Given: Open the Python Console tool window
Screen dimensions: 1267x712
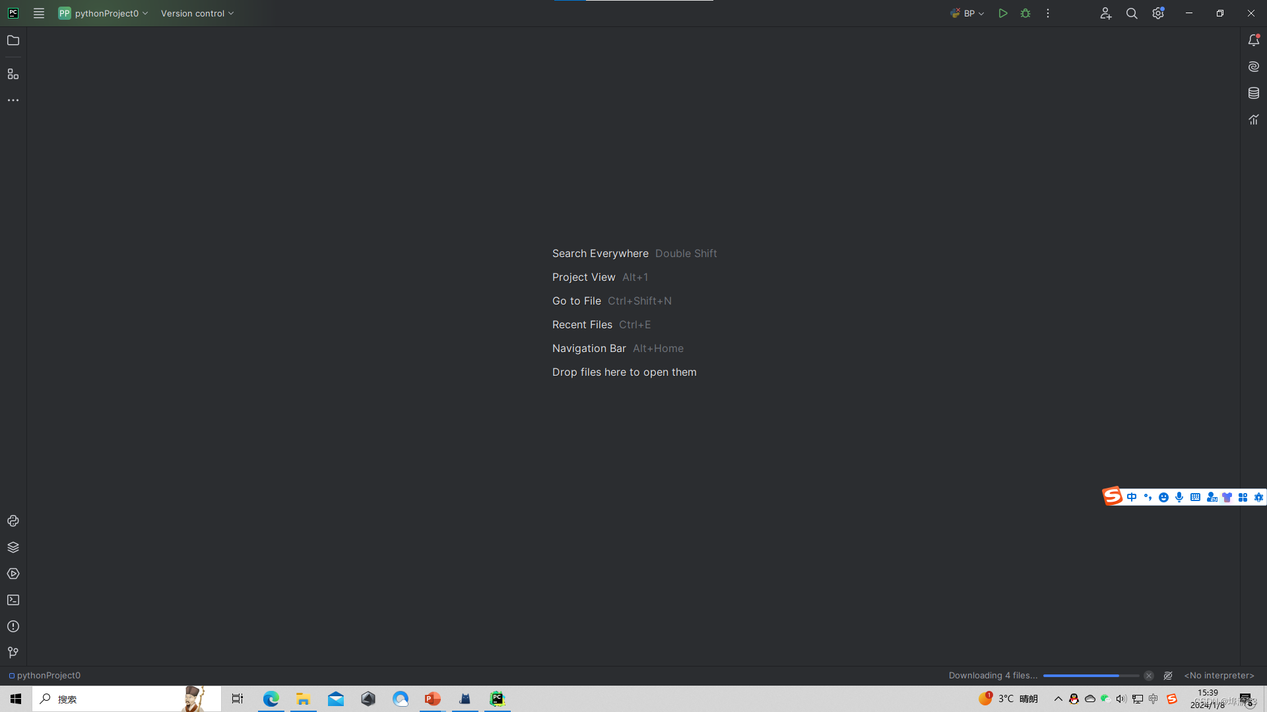Looking at the screenshot, I should (13, 521).
